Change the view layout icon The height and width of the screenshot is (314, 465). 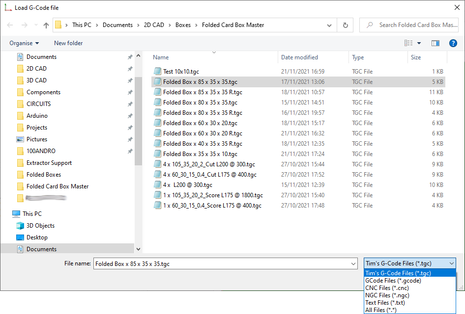click(408, 43)
